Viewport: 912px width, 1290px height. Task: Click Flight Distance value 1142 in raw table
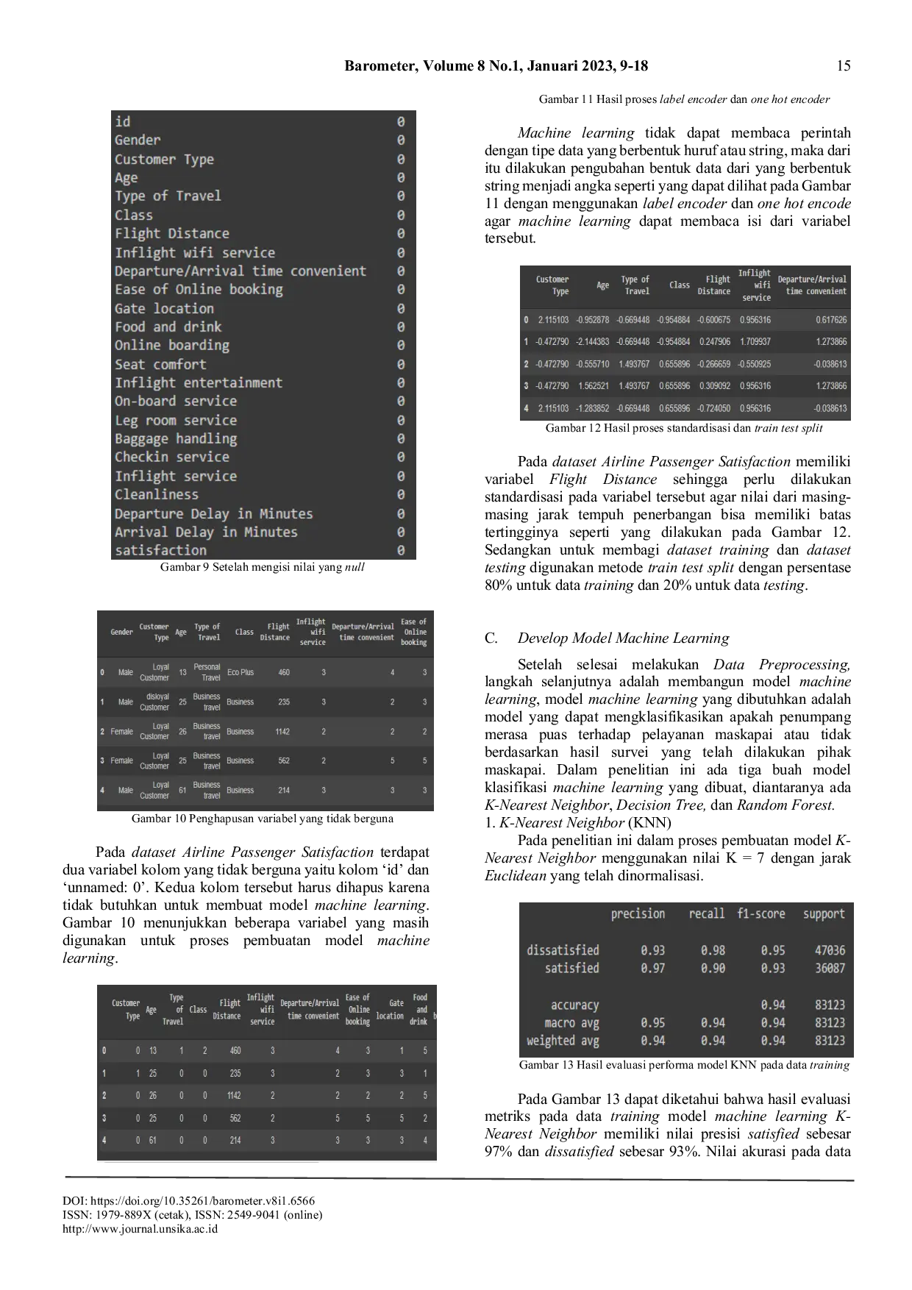[282, 732]
